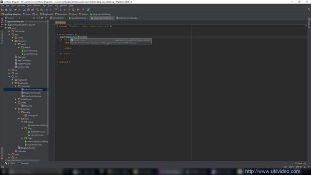Open the Terminal tool window
Image resolution: width=311 pixels, height=175 pixels.
point(23,163)
